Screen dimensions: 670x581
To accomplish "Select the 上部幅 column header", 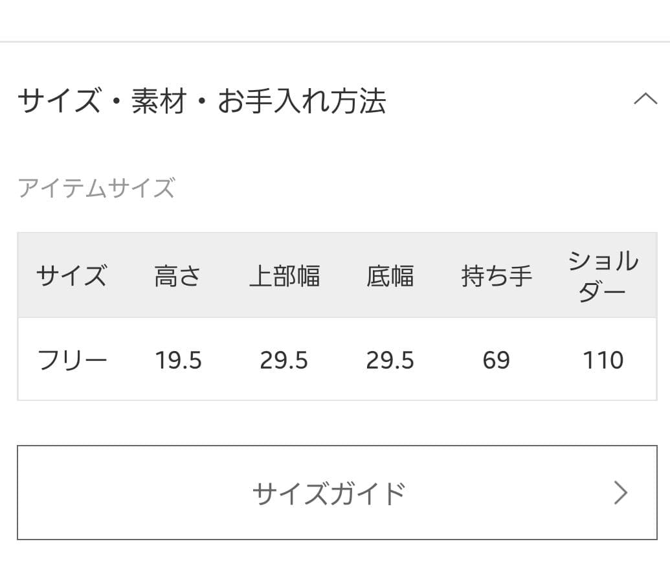I will (x=284, y=277).
